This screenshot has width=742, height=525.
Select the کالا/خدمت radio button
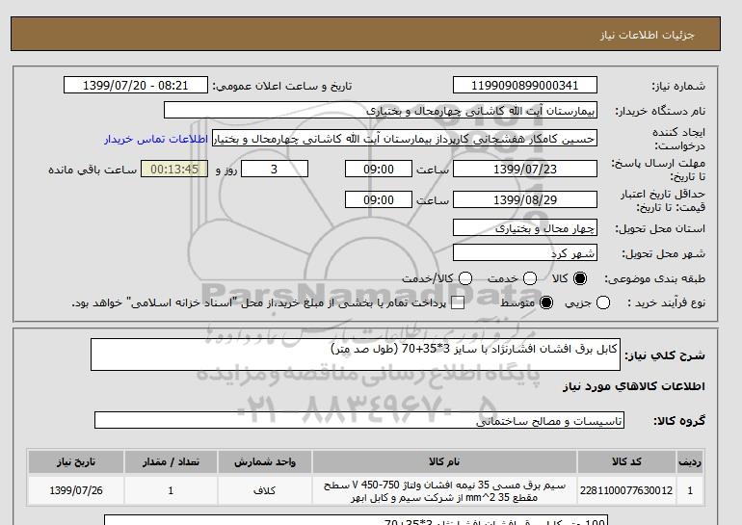coord(465,278)
